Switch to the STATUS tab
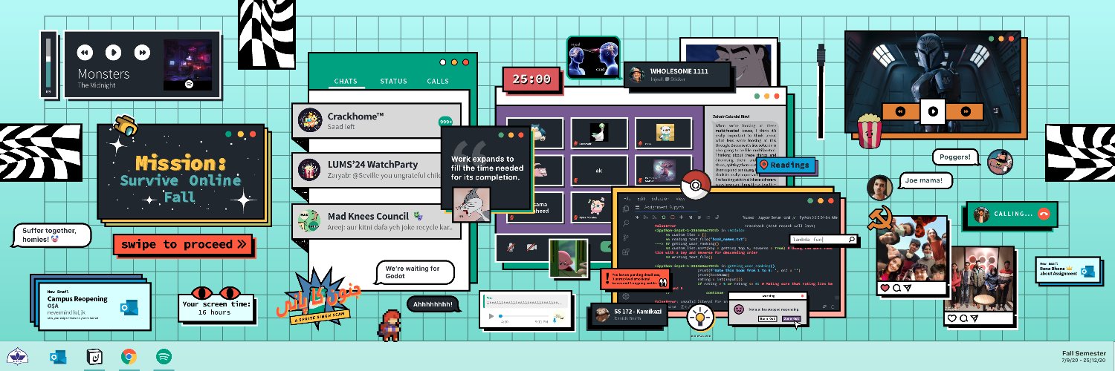1115x371 pixels. pos(393,82)
